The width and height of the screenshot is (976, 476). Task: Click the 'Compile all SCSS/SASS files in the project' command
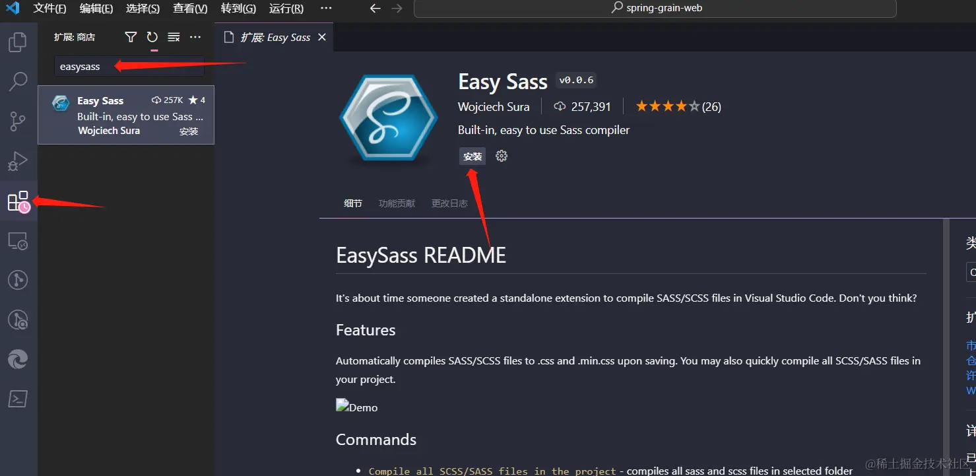(492, 471)
